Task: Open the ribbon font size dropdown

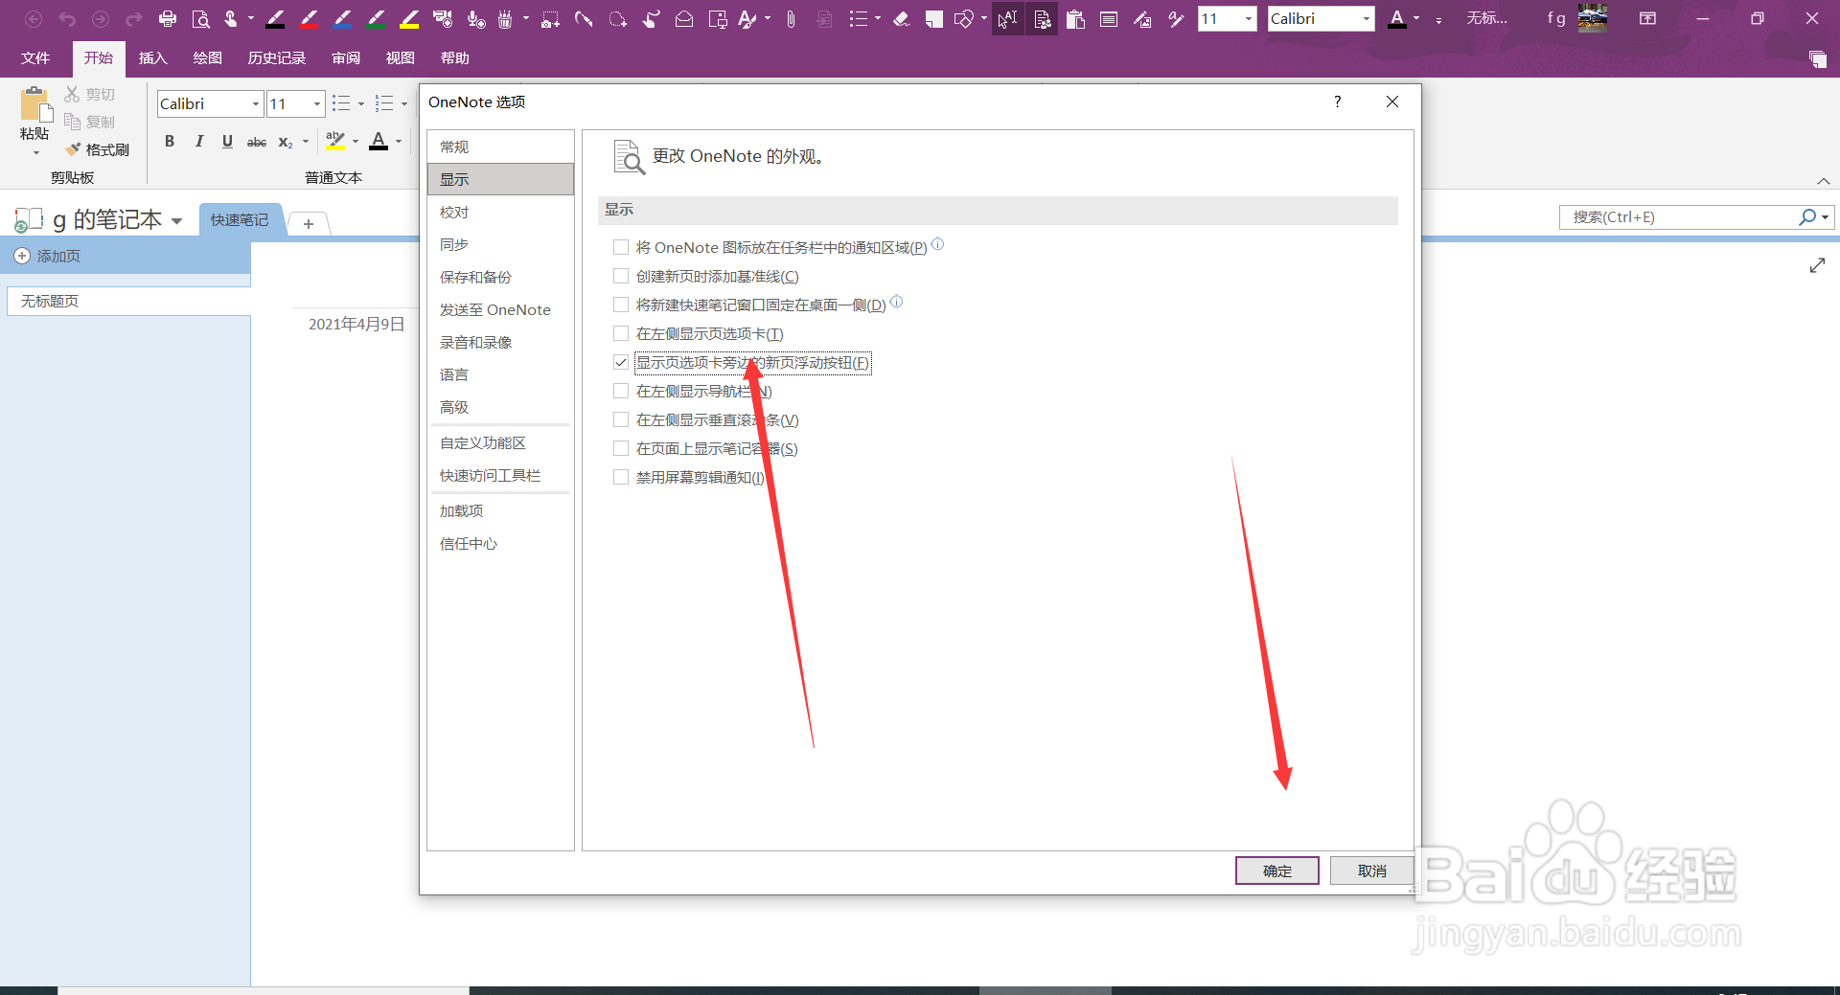Action: pos(317,103)
